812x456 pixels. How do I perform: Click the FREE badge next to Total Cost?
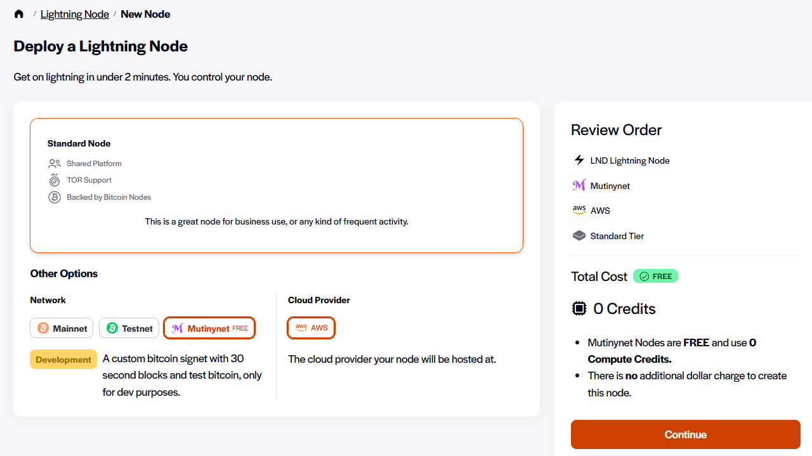point(655,276)
